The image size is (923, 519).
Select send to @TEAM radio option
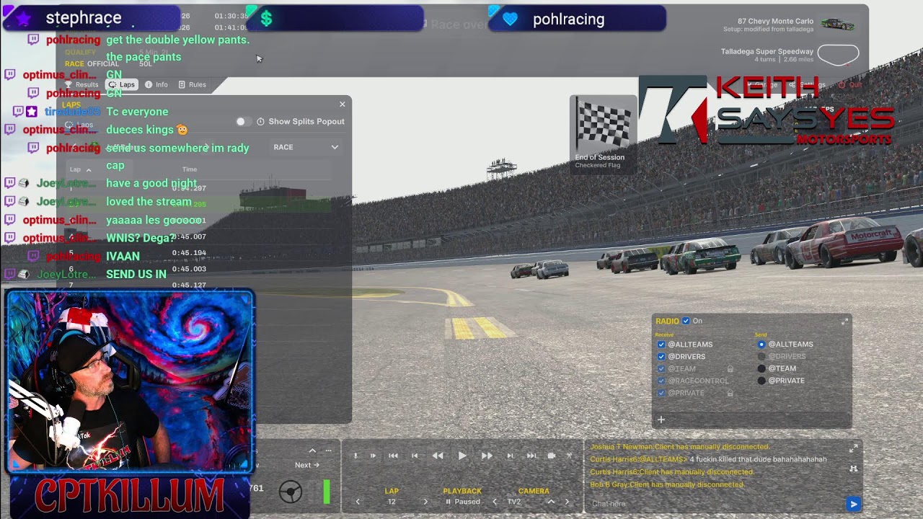point(761,368)
